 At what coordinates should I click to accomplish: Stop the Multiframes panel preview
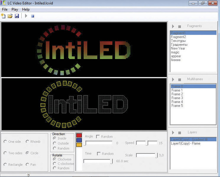179,80
